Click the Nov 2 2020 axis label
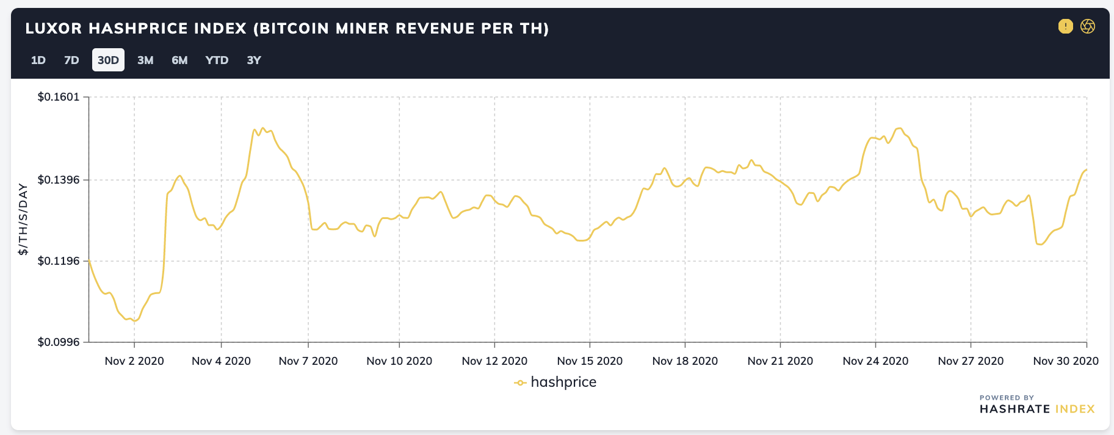Screen dimensions: 1114x435 [134, 361]
